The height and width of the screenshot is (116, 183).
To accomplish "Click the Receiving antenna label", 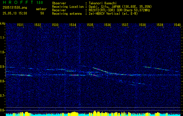I will [x=67, y=14].
